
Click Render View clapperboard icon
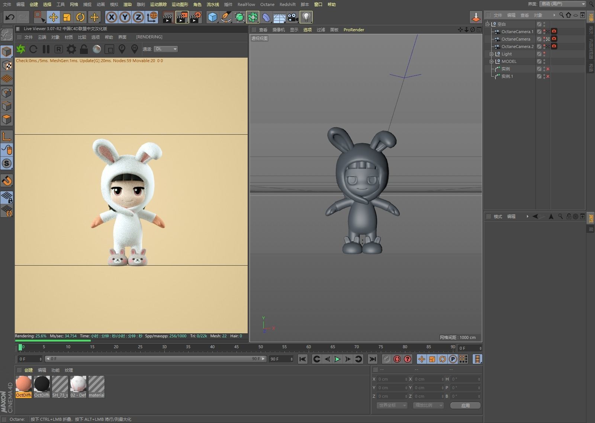168,17
